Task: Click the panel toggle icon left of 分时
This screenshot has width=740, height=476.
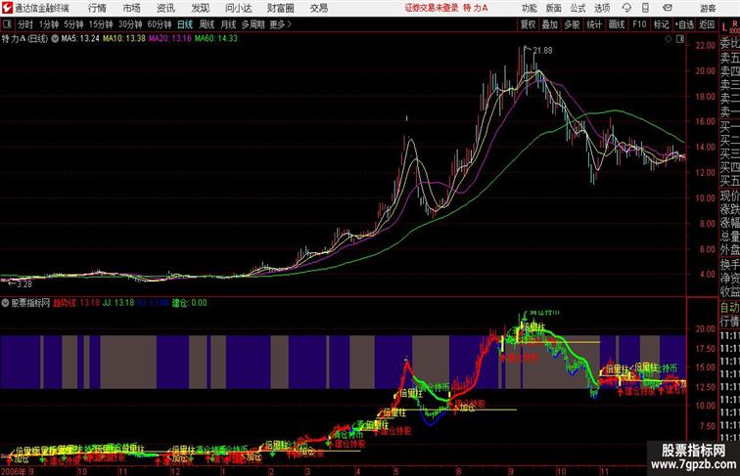Action: (7, 24)
